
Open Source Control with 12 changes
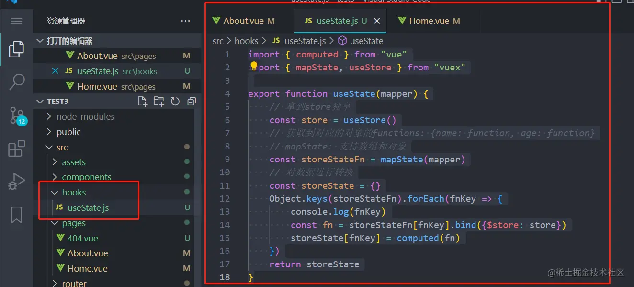[17, 115]
